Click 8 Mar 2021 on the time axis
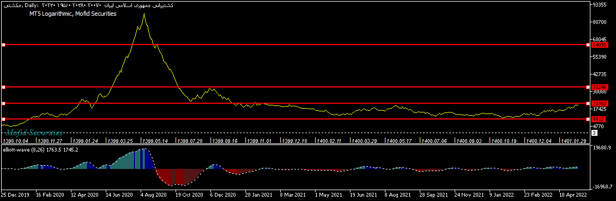The width and height of the screenshot is (616, 201). [x=293, y=194]
